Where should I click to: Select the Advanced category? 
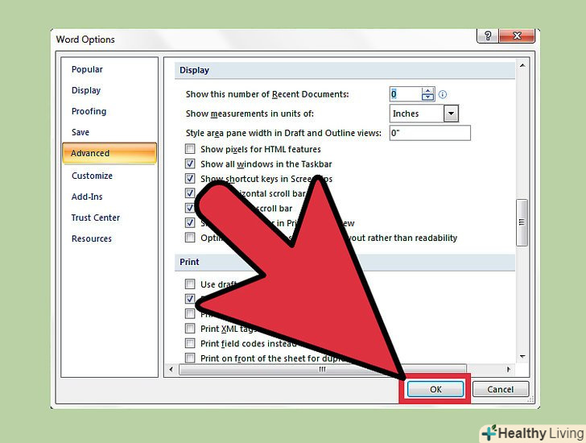point(109,153)
